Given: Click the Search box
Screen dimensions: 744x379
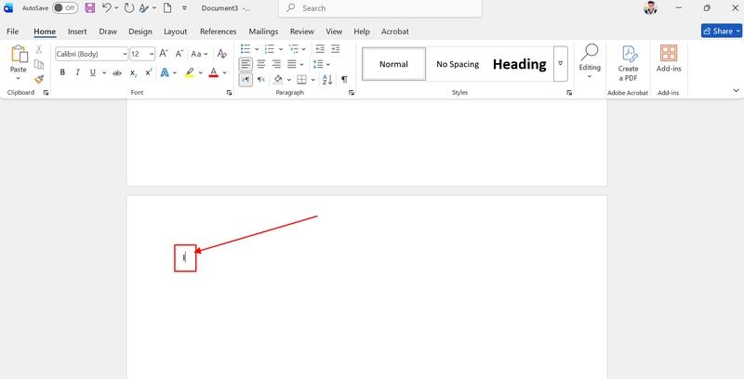Looking at the screenshot, I should [x=380, y=8].
